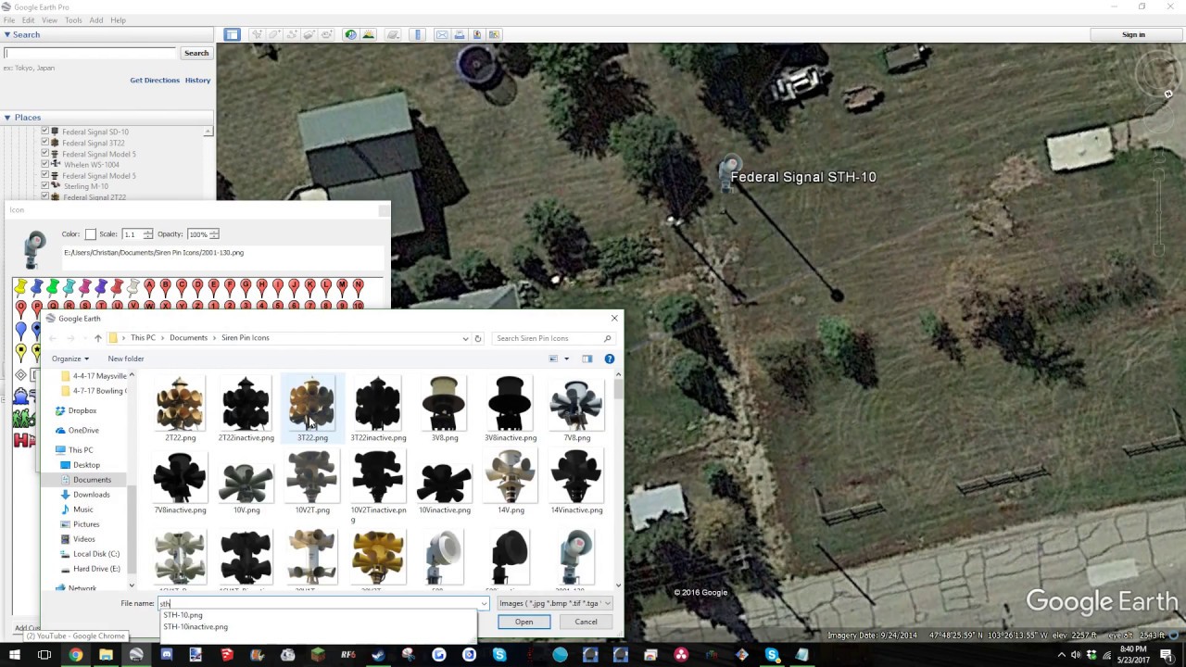Open the Edit menu
Viewport: 1186px width, 667px height.
point(29,19)
